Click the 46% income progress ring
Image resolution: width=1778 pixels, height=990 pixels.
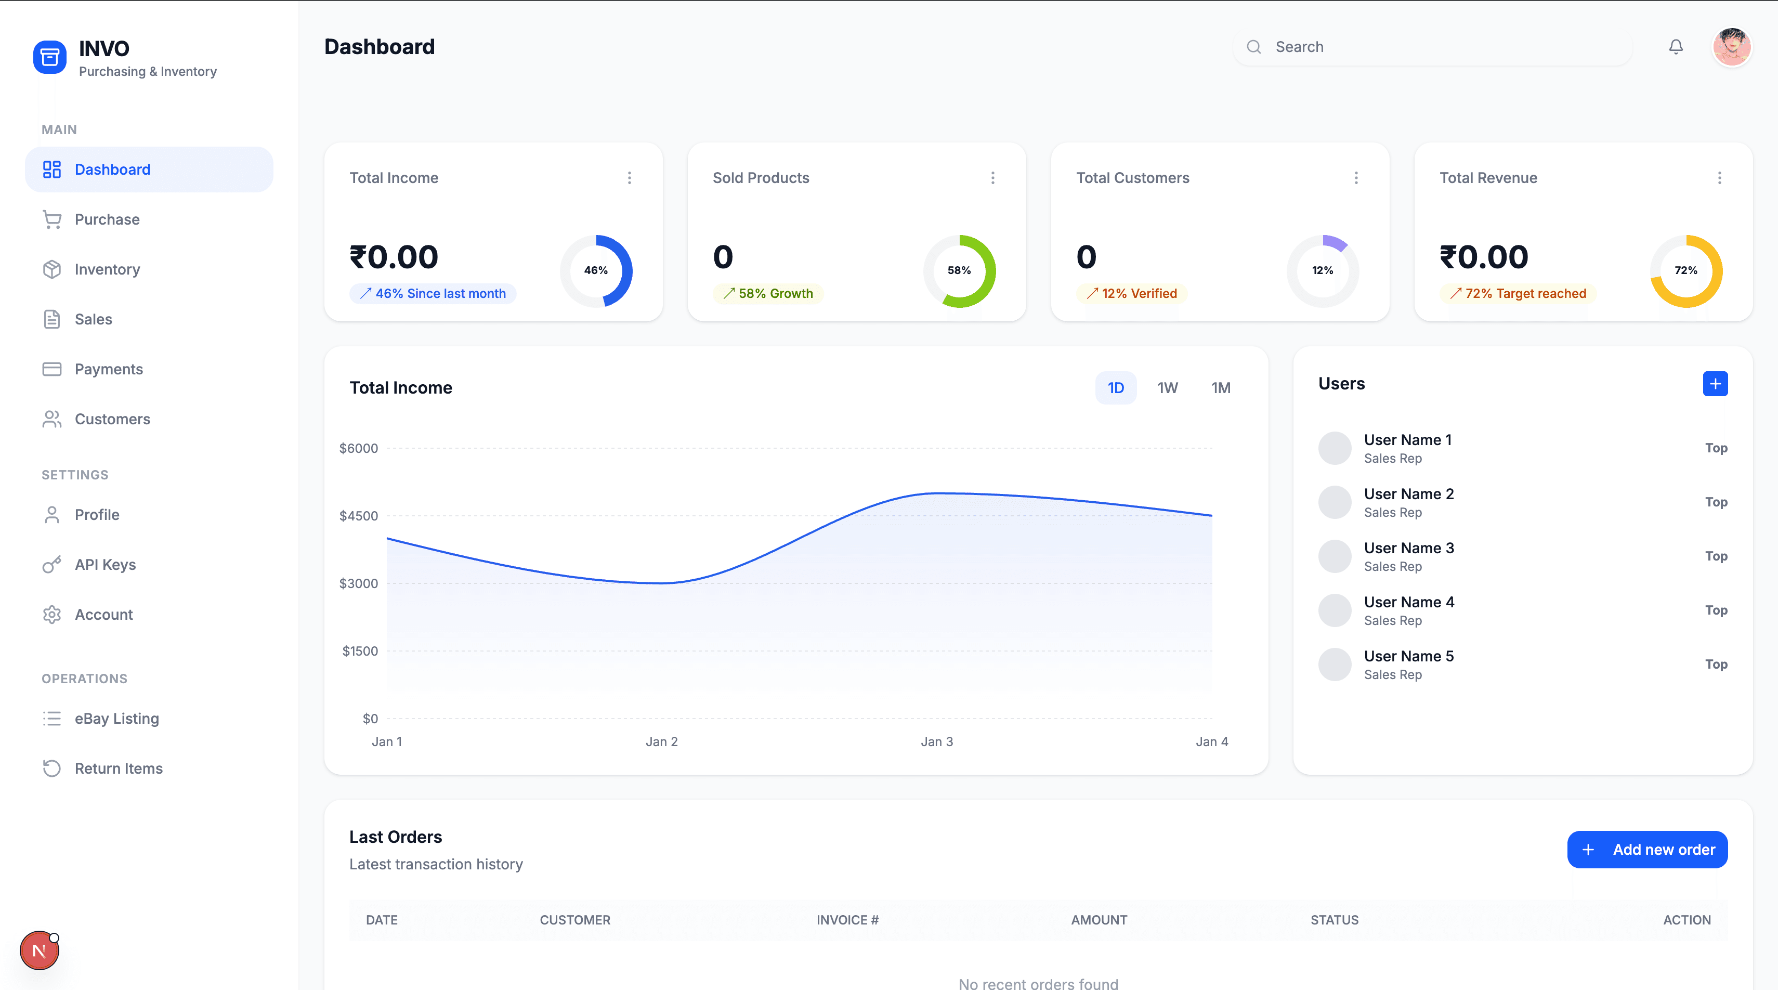596,270
